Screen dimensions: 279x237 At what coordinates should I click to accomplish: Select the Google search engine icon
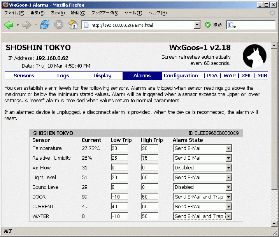tap(232, 25)
